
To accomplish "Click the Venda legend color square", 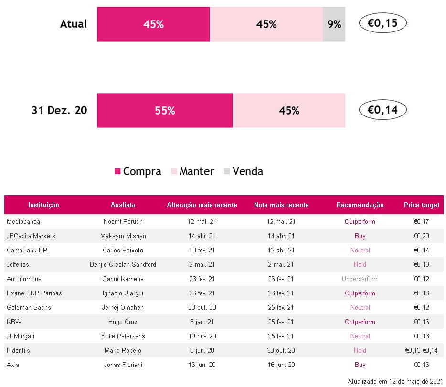I will (x=227, y=172).
